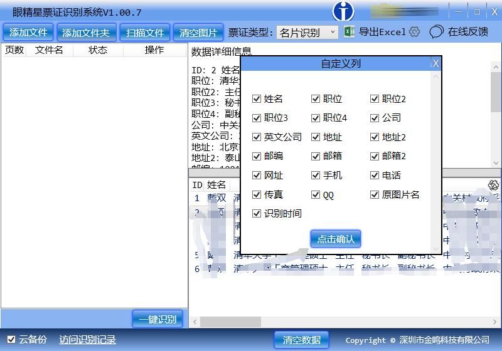This screenshot has height=351, width=502.
Task: Click the detail panel scroll down arrow
Action: click(496, 163)
